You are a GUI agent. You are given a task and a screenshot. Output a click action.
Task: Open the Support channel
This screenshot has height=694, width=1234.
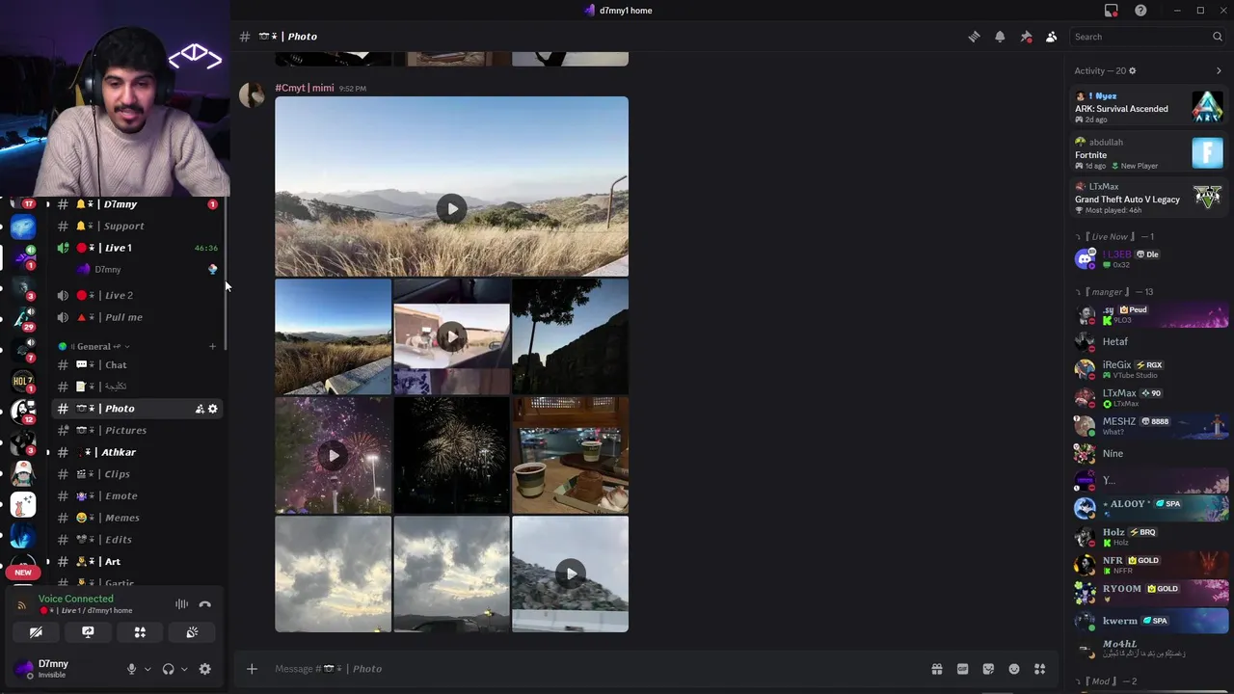click(138, 226)
